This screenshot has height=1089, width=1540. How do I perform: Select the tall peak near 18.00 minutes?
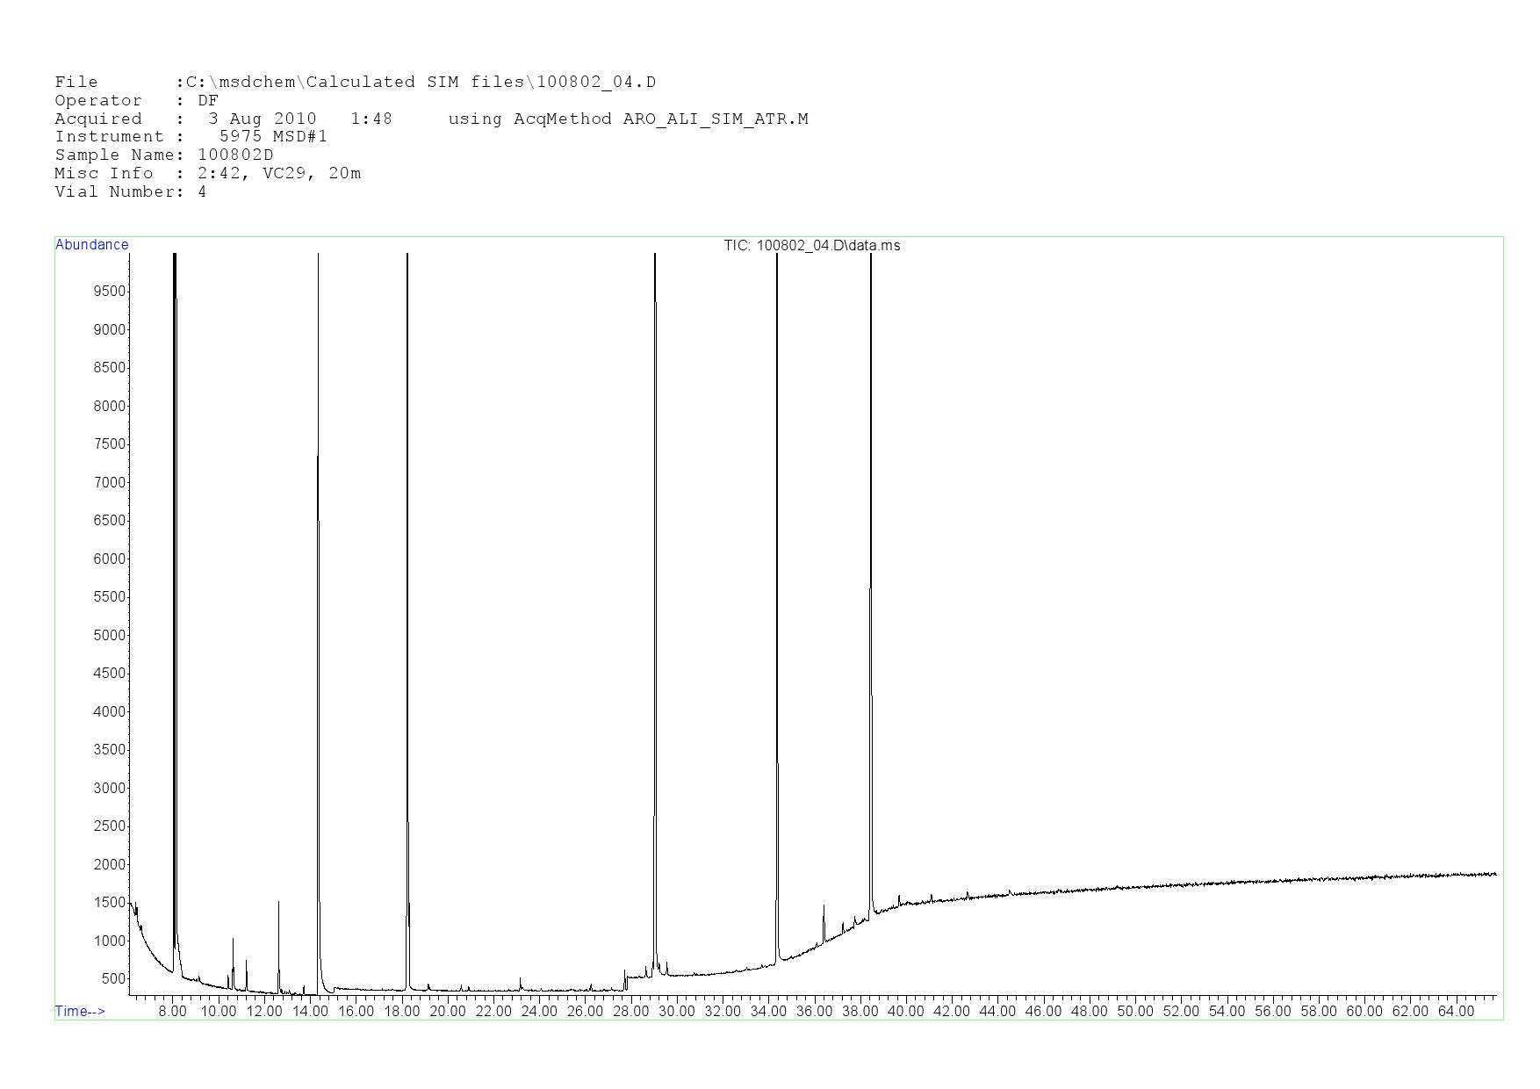[x=407, y=527]
